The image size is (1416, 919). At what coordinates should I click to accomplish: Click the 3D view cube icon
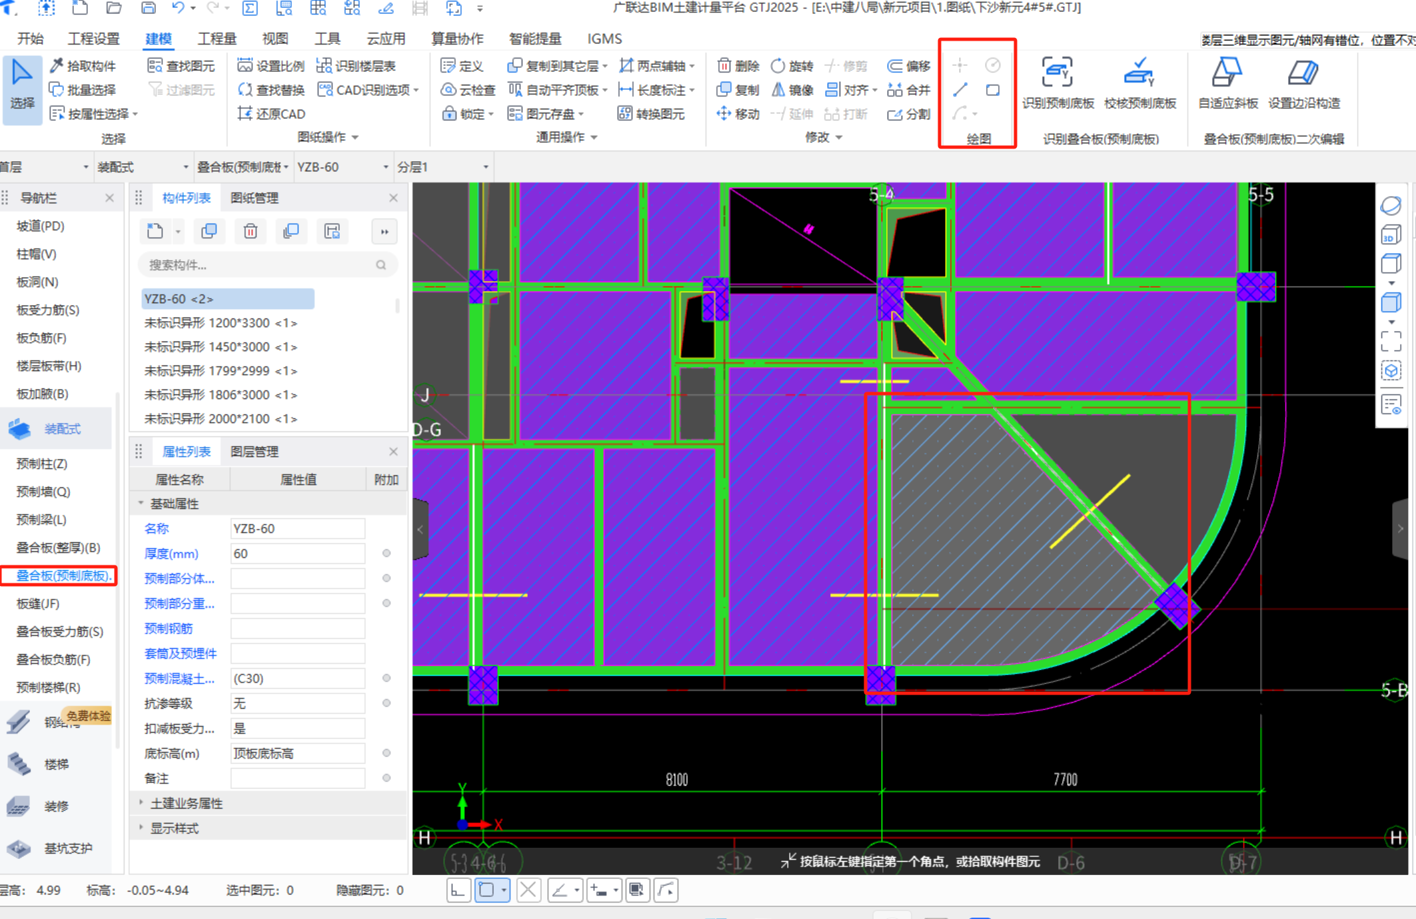(x=1391, y=235)
